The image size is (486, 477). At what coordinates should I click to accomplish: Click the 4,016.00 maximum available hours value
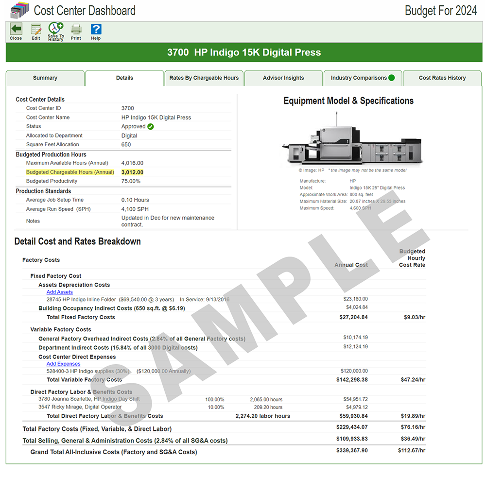pos(132,163)
